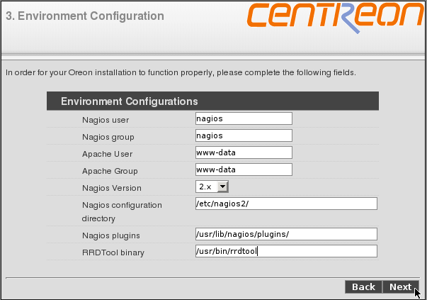Click the 'Apache Group' label

point(110,171)
